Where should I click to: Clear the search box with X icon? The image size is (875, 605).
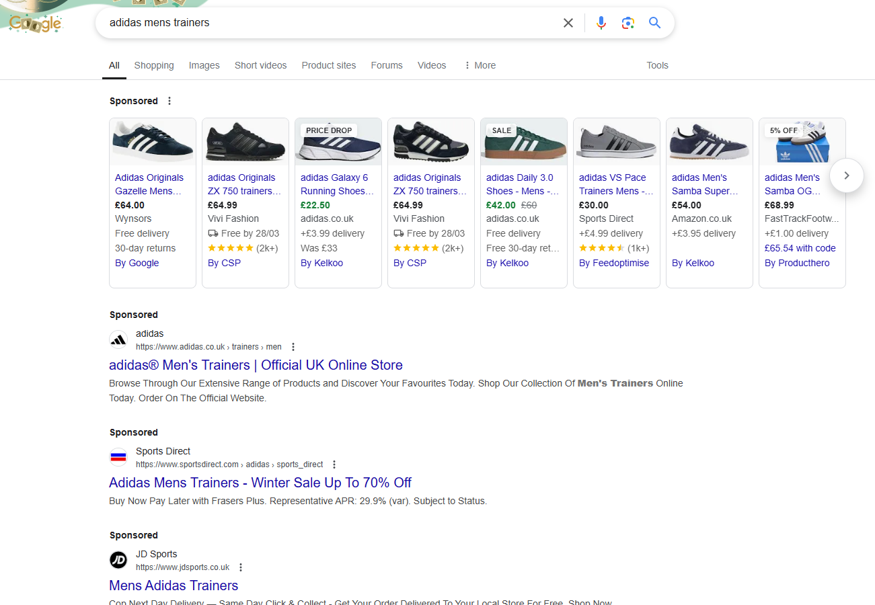point(568,23)
